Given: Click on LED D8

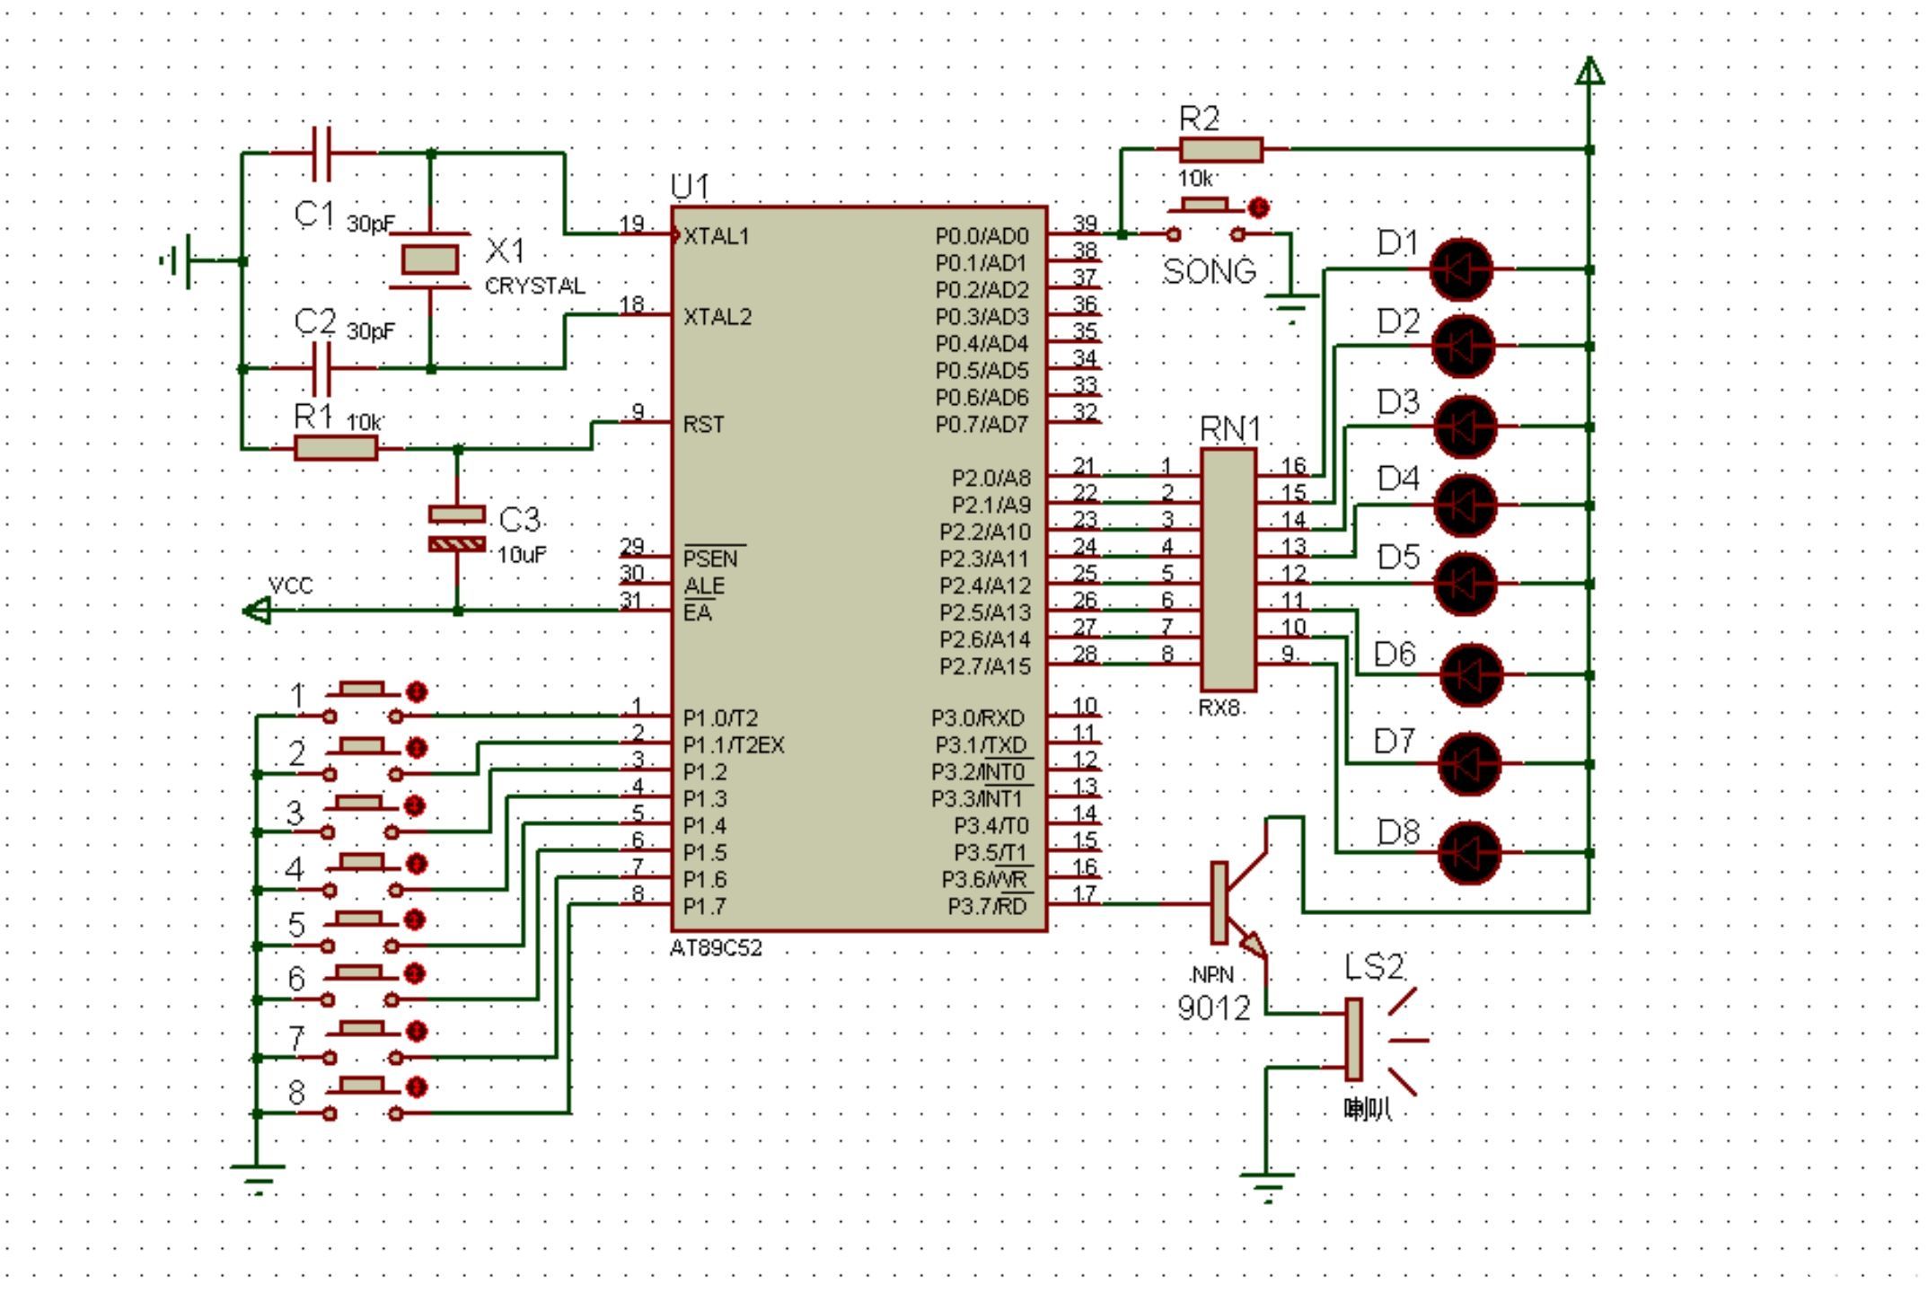Looking at the screenshot, I should click(x=1469, y=852).
